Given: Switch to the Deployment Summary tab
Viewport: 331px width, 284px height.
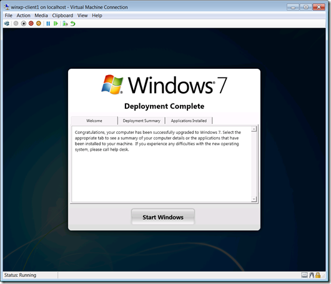Looking at the screenshot, I should 141,121.
